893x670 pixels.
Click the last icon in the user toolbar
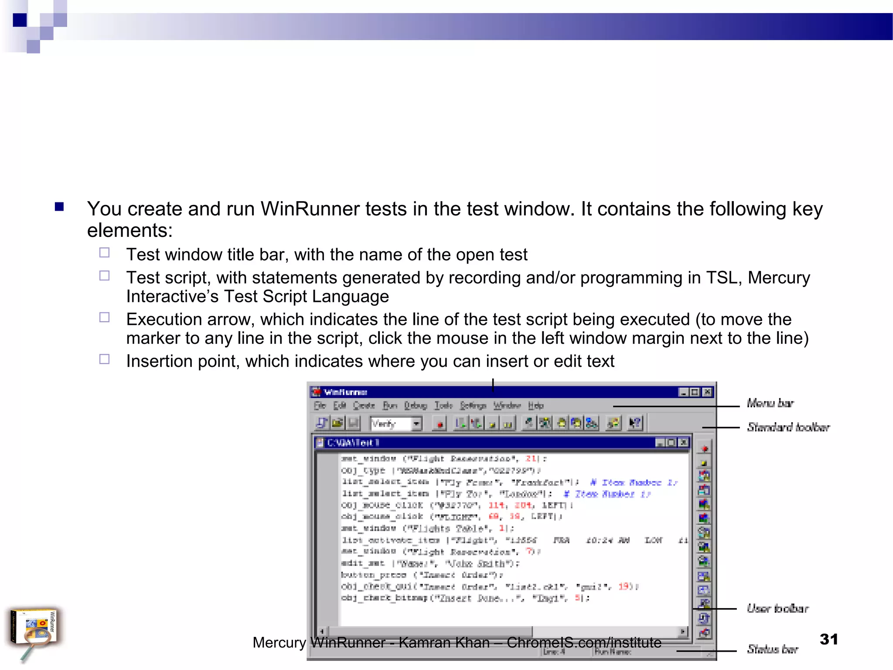tap(704, 632)
